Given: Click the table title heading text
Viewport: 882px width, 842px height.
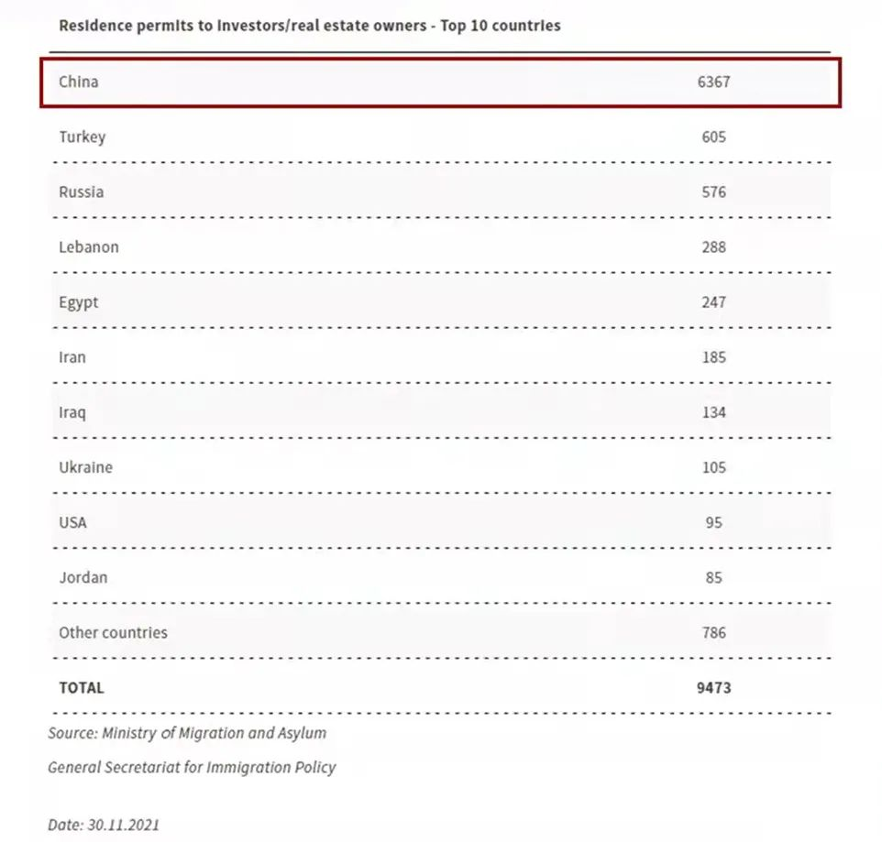Looking at the screenshot, I should click(x=309, y=26).
